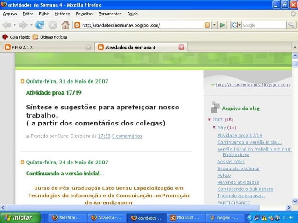
Task: Open the Ferramentas menu
Action: click(x=110, y=14)
